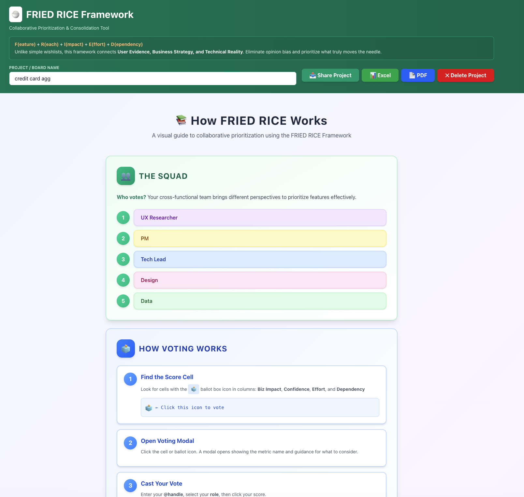Screen dimensions: 524x497
Task: Click The Squad people icon
Action: (x=125, y=176)
